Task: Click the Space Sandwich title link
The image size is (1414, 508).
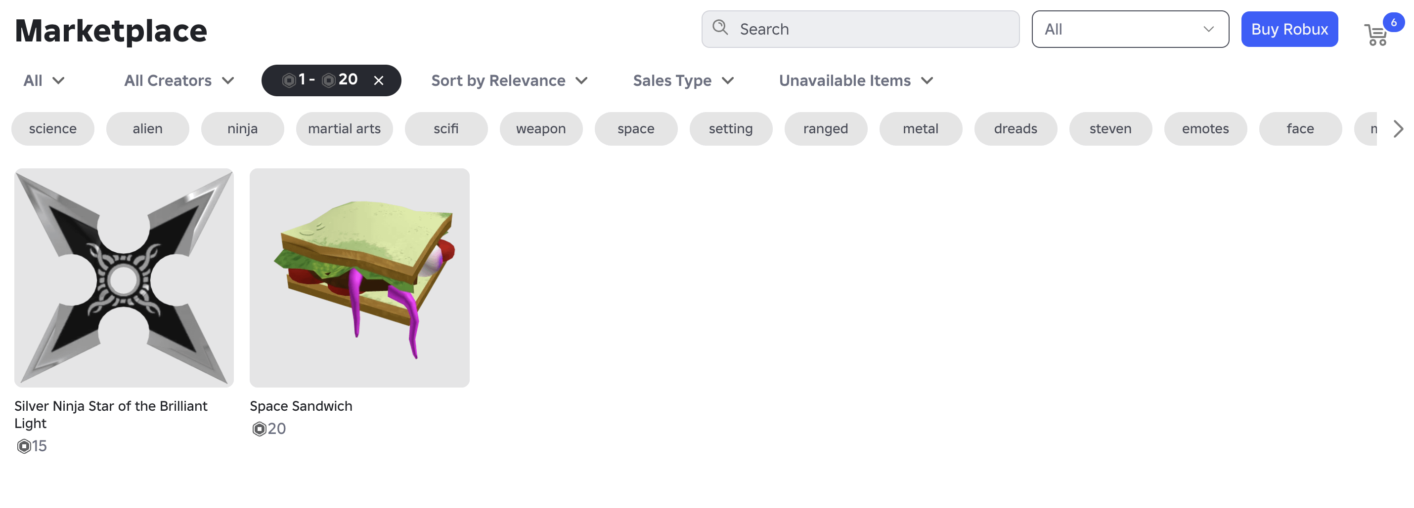Action: [301, 406]
